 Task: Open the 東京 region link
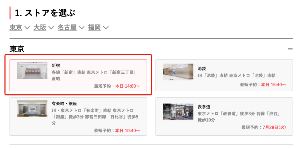click(x=16, y=28)
